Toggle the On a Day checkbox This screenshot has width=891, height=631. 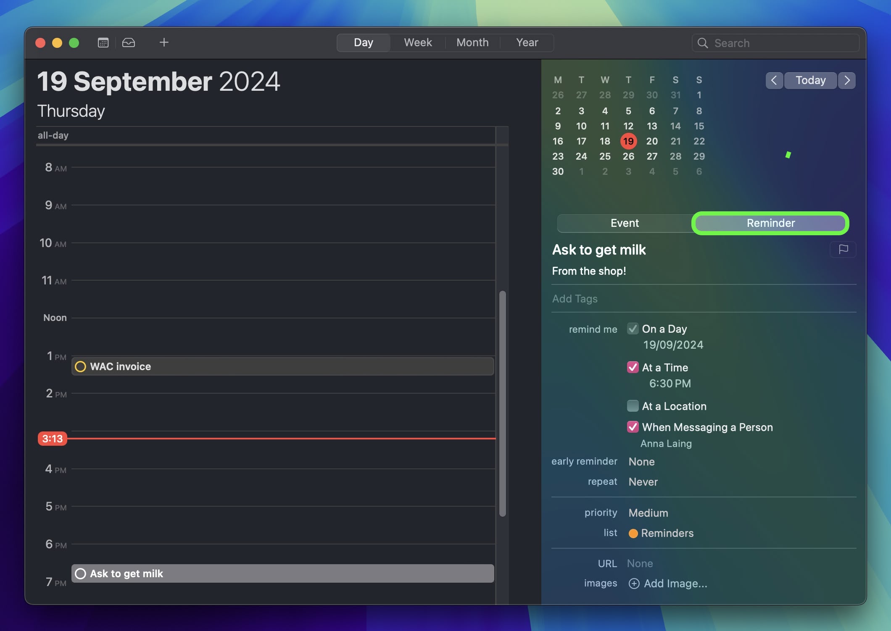pyautogui.click(x=632, y=329)
